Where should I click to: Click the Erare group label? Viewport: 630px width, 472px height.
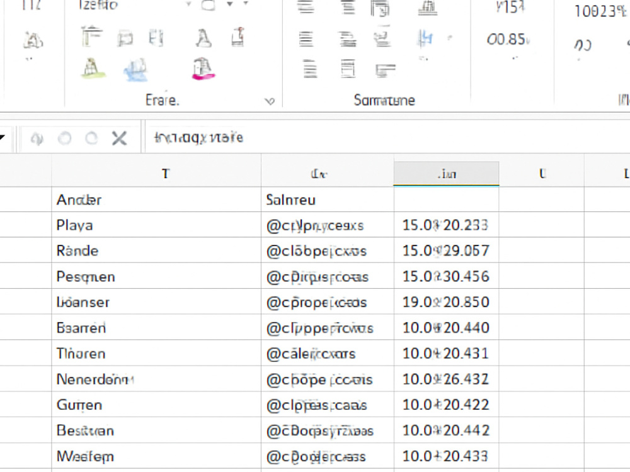pyautogui.click(x=163, y=100)
